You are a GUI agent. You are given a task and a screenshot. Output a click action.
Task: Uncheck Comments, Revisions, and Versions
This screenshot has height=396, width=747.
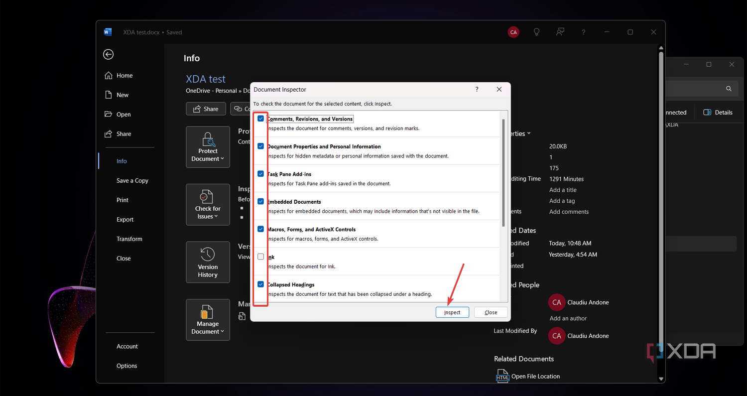(260, 119)
